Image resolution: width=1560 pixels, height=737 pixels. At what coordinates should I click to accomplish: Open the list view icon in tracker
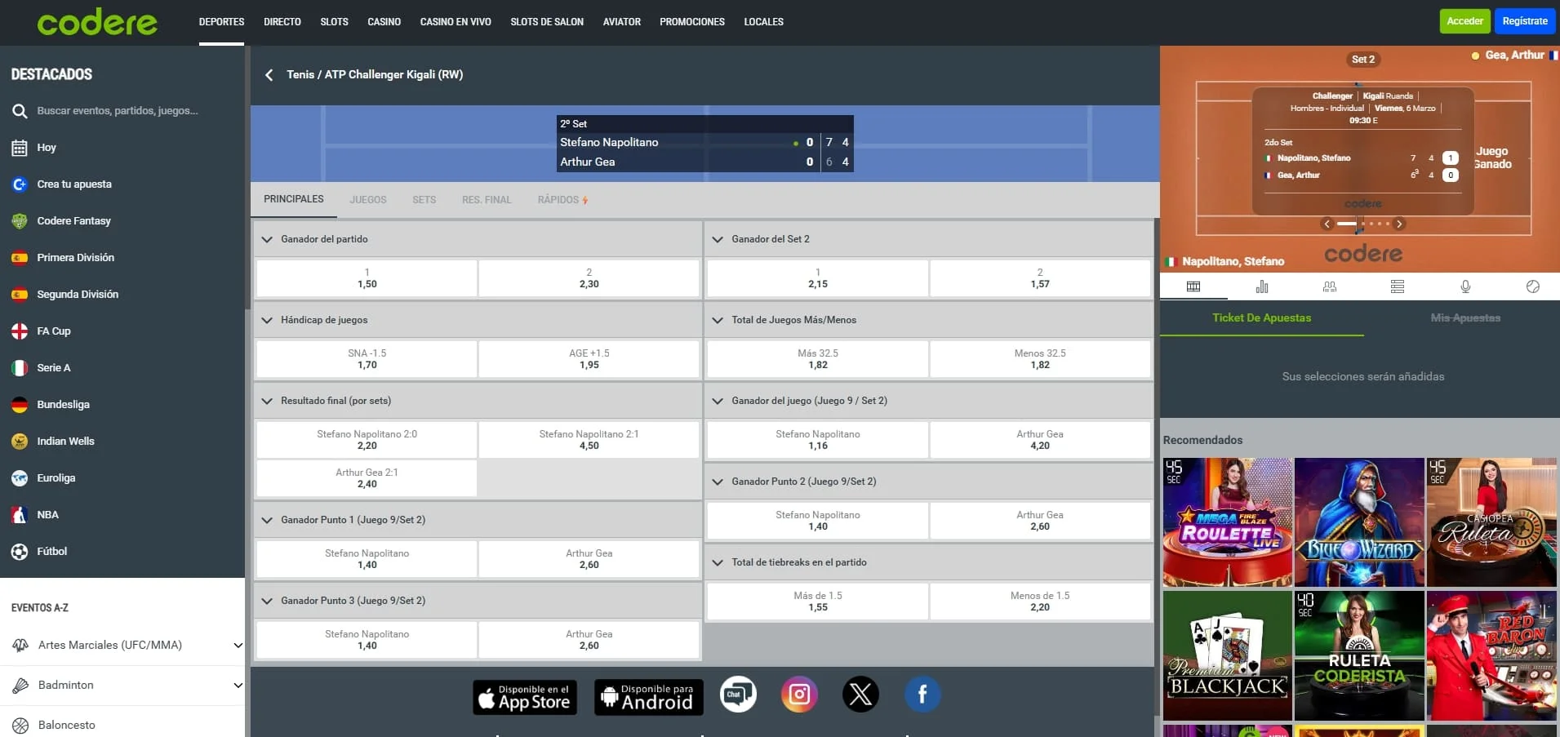coord(1398,286)
